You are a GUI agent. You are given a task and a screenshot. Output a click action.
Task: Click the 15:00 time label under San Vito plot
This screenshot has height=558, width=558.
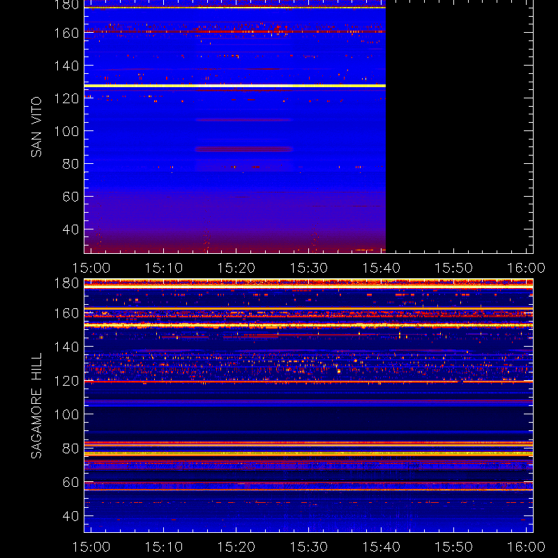coord(91,268)
